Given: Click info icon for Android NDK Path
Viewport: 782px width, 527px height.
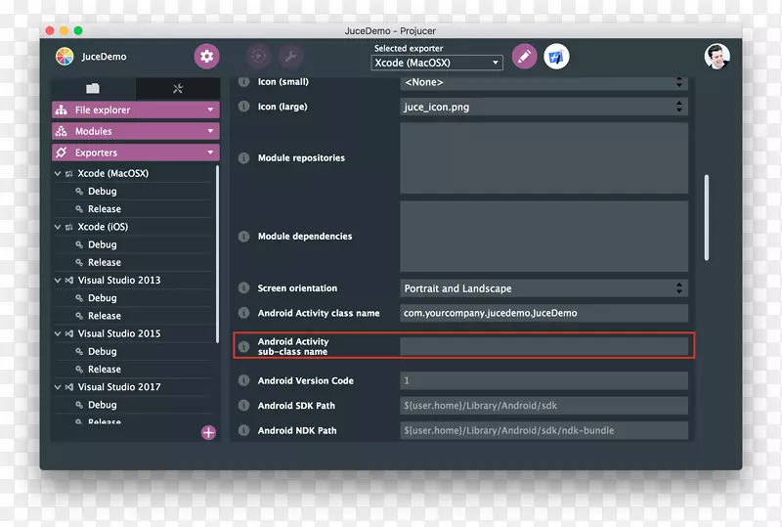Looking at the screenshot, I should [243, 430].
